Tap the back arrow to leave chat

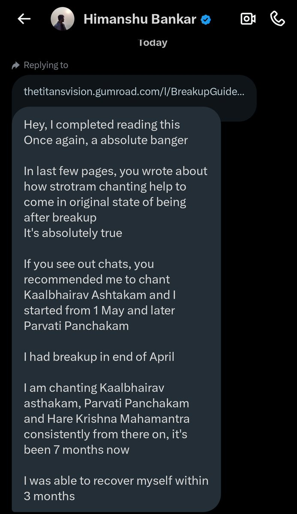tap(24, 19)
